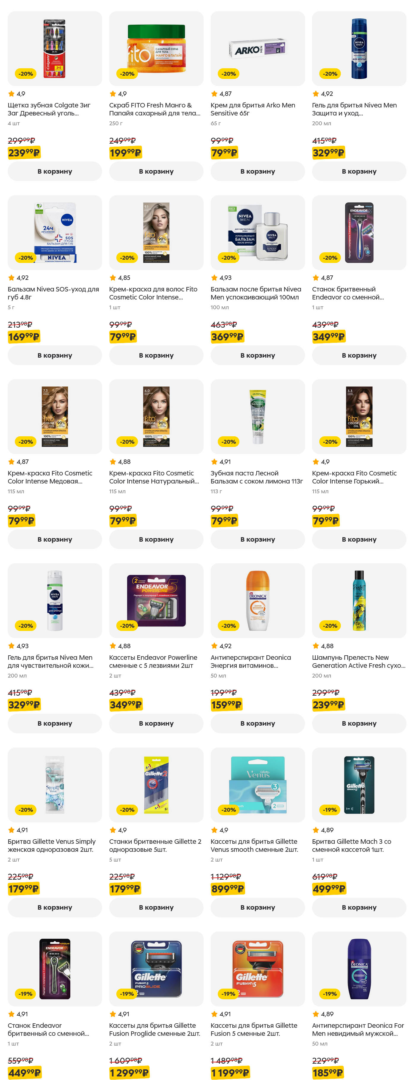Image resolution: width=413 pixels, height=1080 pixels.
Task: Add Gillette 2 disposable razors to cart
Action: (156, 907)
